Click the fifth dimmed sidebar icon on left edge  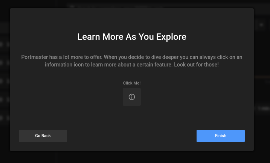(x=2, y=118)
